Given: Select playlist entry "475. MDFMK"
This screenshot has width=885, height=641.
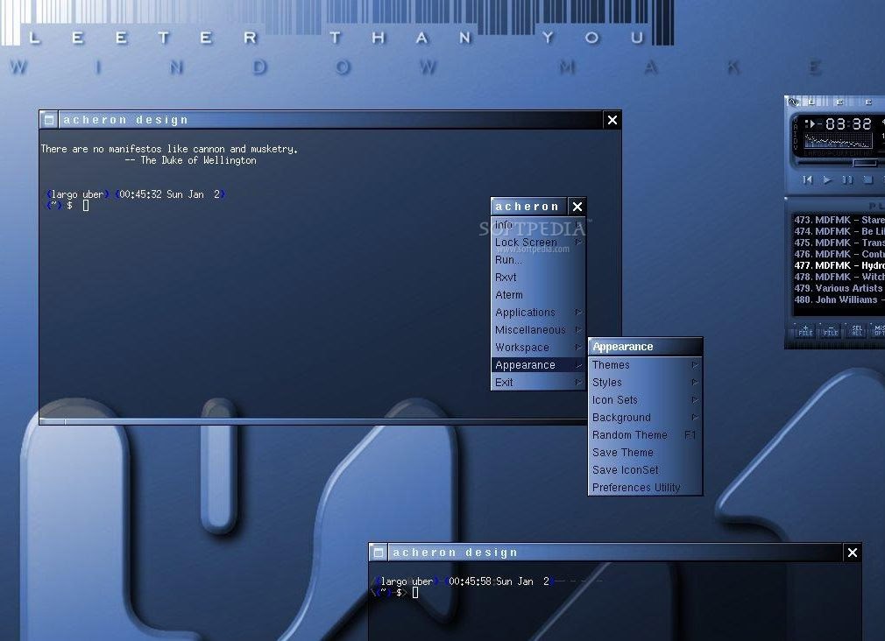Looking at the screenshot, I should pyautogui.click(x=839, y=243).
